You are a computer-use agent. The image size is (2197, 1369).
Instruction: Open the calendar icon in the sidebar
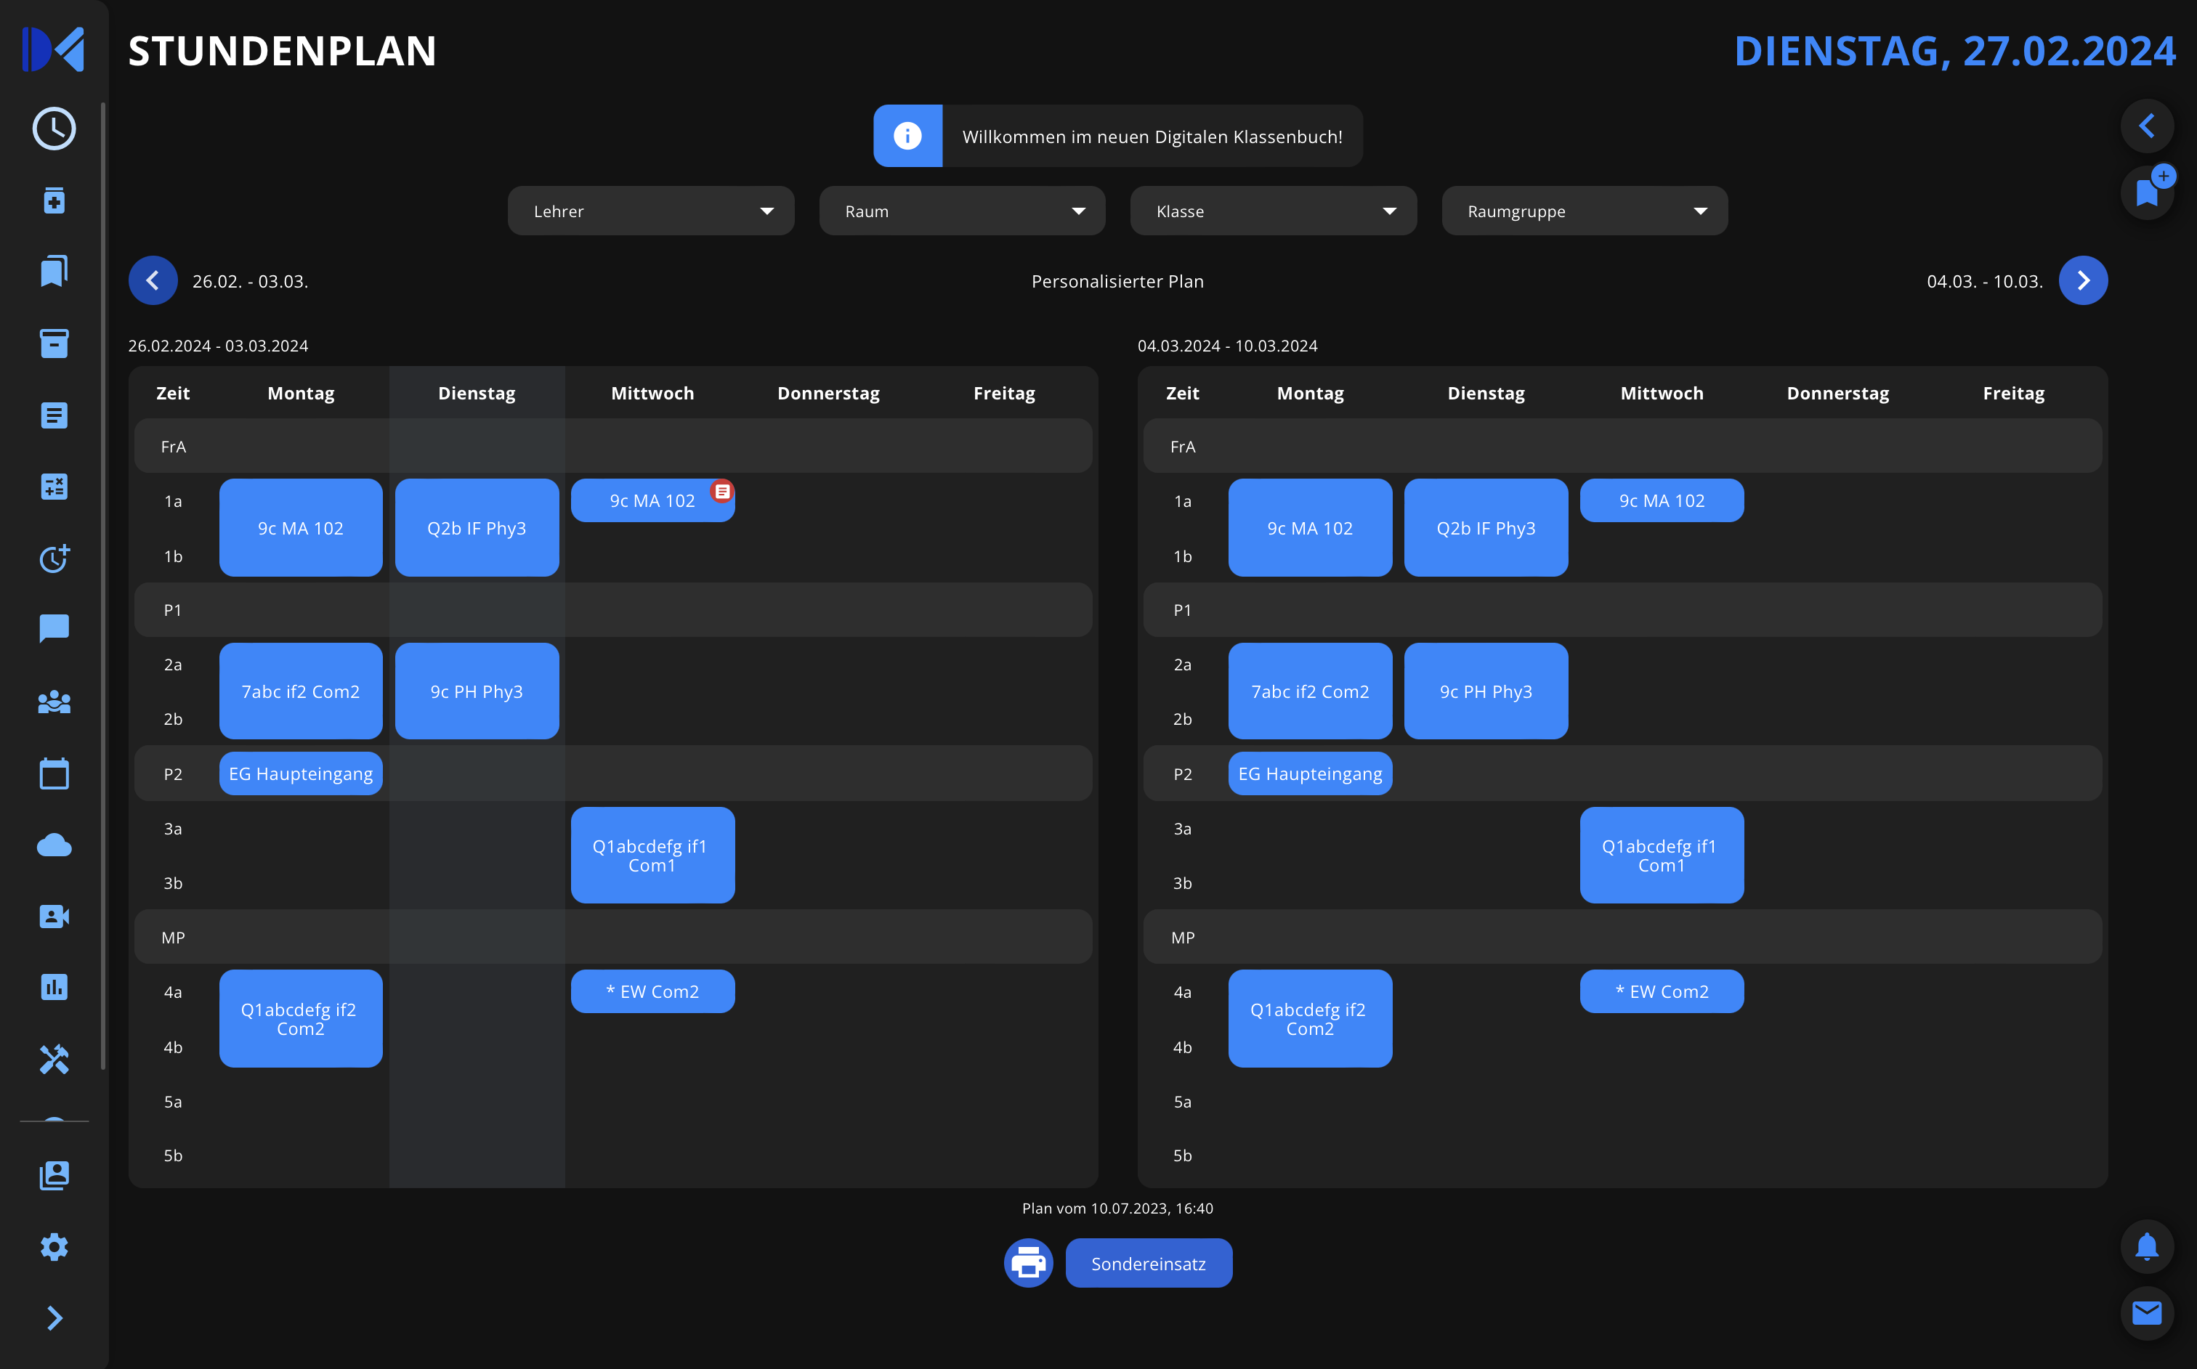54,772
